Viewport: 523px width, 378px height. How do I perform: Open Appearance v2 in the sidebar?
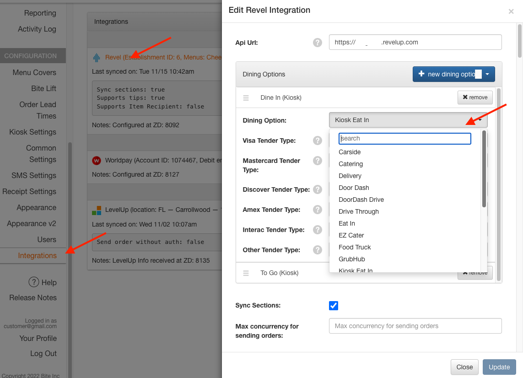[x=32, y=223]
